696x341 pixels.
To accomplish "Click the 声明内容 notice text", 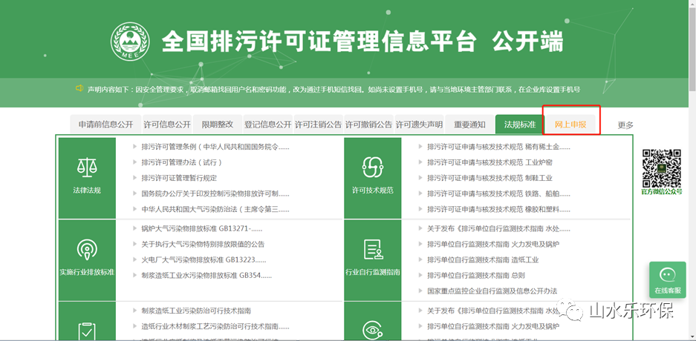I will pos(334,89).
